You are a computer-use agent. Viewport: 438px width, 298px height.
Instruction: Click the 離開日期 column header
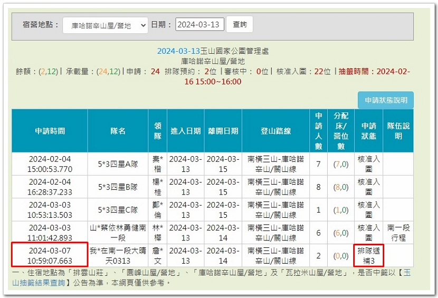pyautogui.click(x=223, y=131)
